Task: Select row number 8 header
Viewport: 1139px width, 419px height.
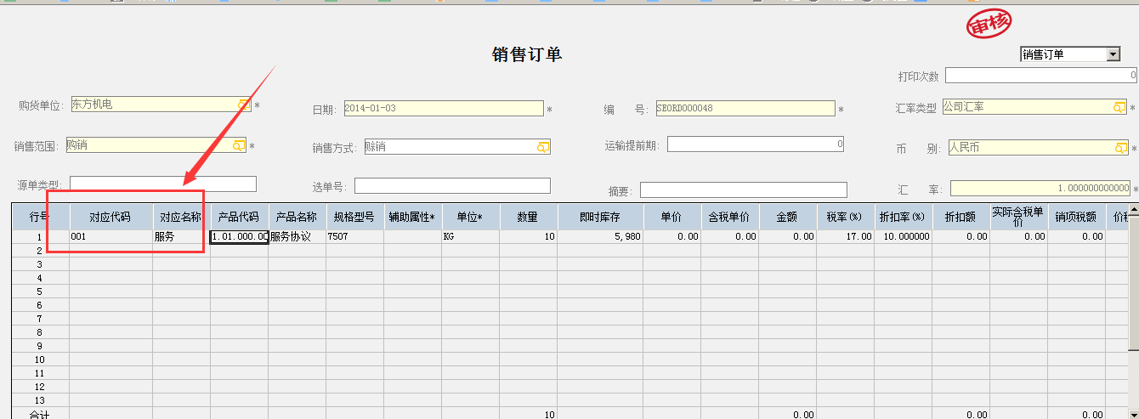Action: point(41,332)
